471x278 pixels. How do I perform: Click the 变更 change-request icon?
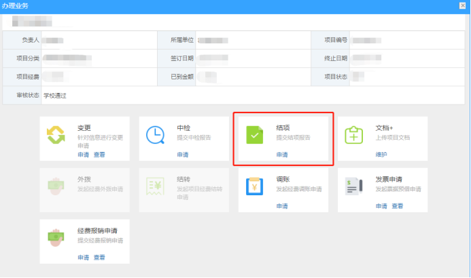click(x=55, y=136)
